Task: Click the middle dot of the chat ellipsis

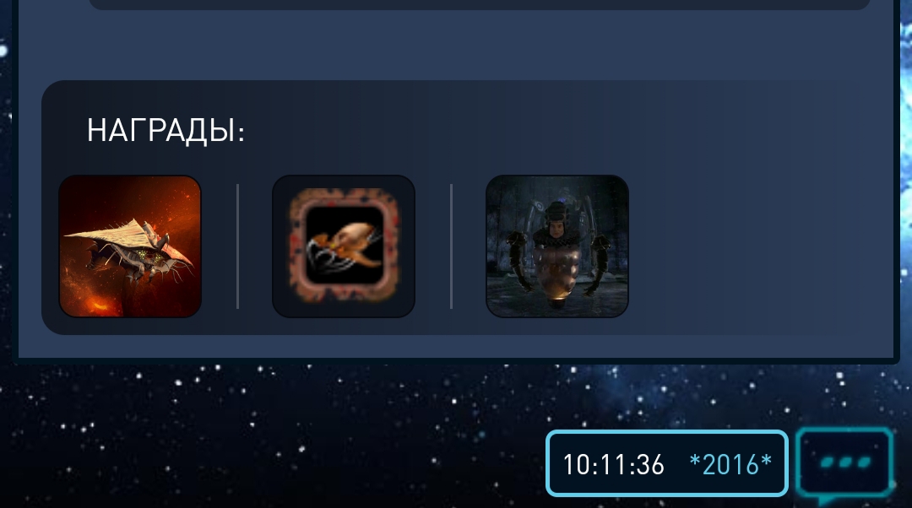Action: (845, 462)
